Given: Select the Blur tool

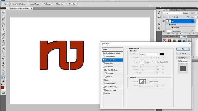Looking at the screenshot, I should 3,55.
